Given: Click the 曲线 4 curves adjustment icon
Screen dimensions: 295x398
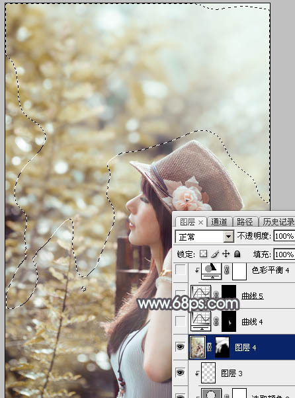Looking at the screenshot, I should tap(200, 321).
